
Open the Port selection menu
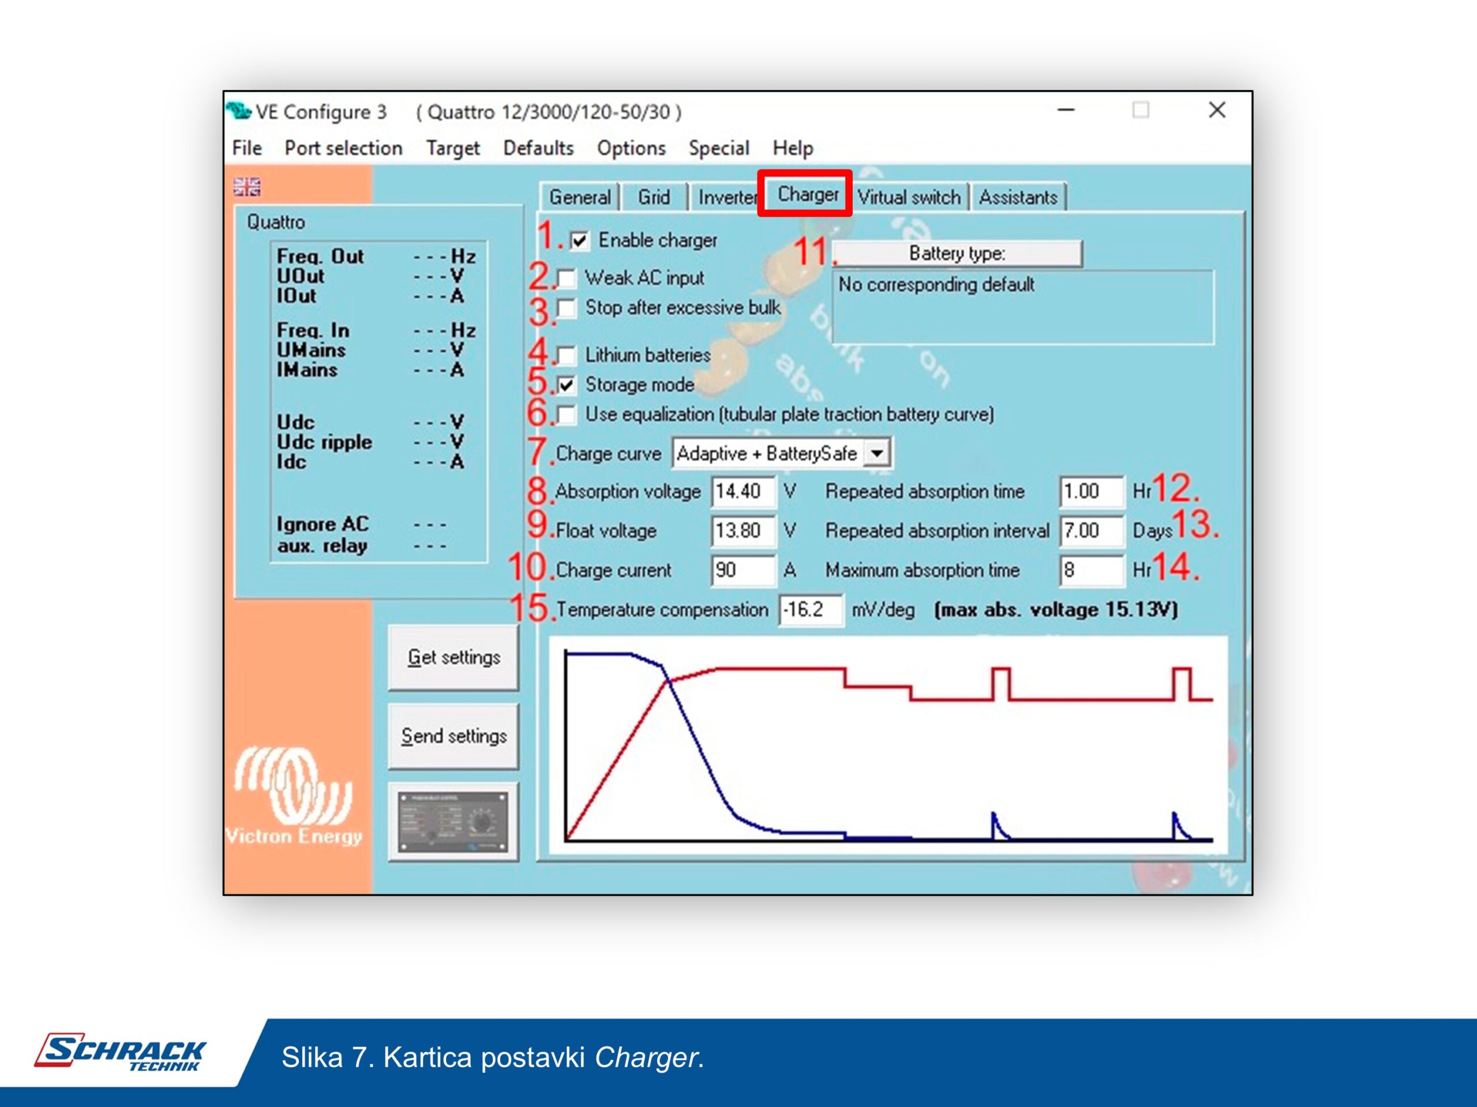pyautogui.click(x=343, y=148)
